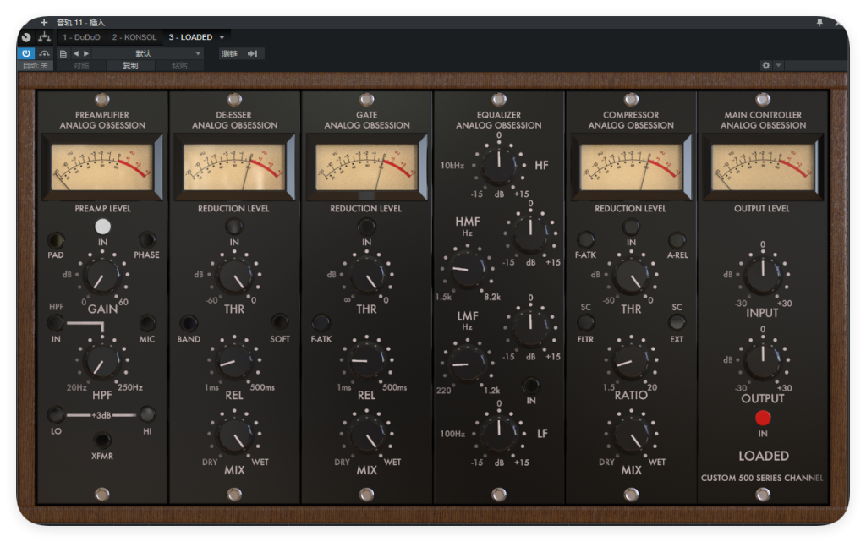Enable the LO +3dB switch
This screenshot has height=542, width=866.
coord(56,414)
